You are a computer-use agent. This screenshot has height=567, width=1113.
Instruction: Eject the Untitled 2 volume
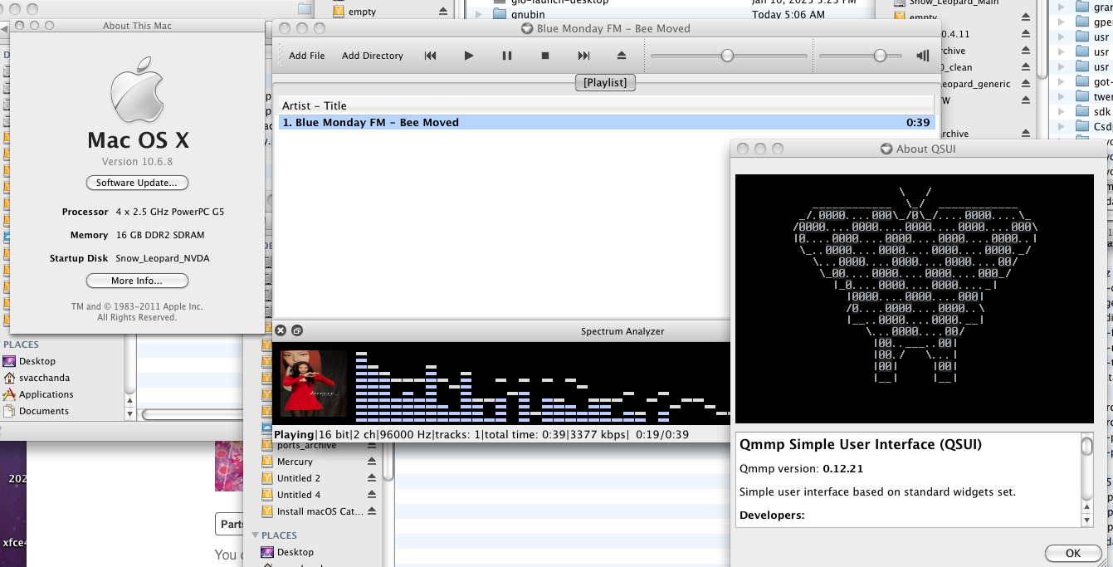click(372, 478)
